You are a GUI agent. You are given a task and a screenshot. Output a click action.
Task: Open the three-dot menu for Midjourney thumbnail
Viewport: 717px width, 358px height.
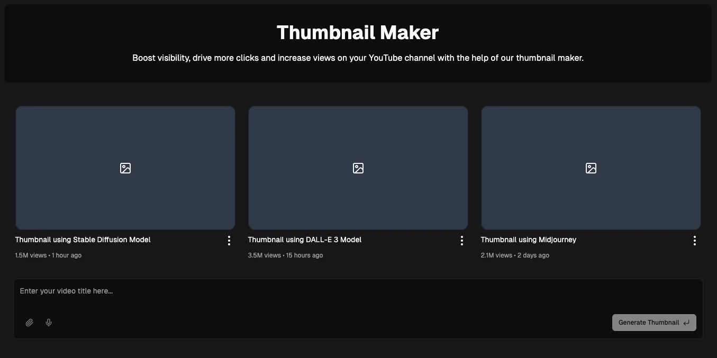(x=694, y=240)
